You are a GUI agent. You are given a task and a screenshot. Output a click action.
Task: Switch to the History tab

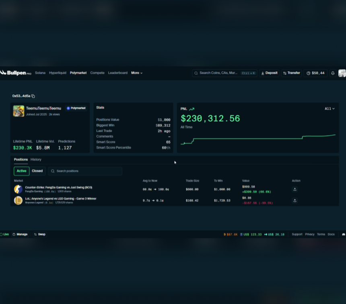pyautogui.click(x=36, y=159)
